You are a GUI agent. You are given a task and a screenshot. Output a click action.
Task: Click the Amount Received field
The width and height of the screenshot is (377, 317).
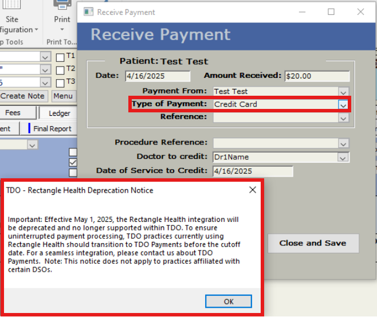click(x=317, y=76)
